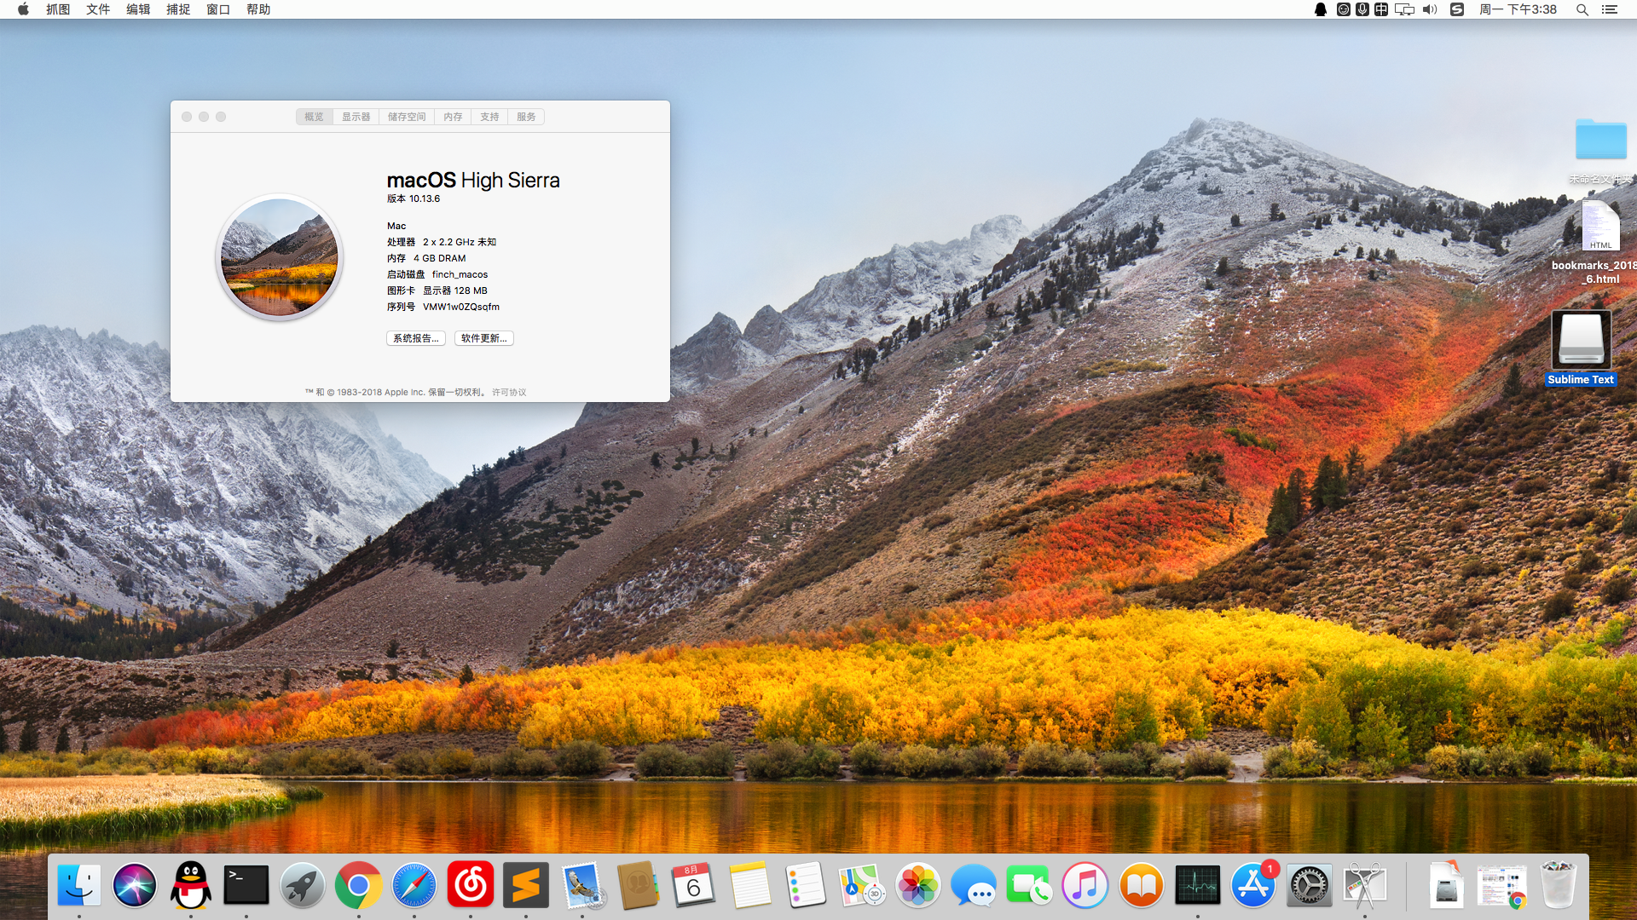Open QQ penguin icon in Dock
This screenshot has height=920, width=1637.
click(190, 886)
